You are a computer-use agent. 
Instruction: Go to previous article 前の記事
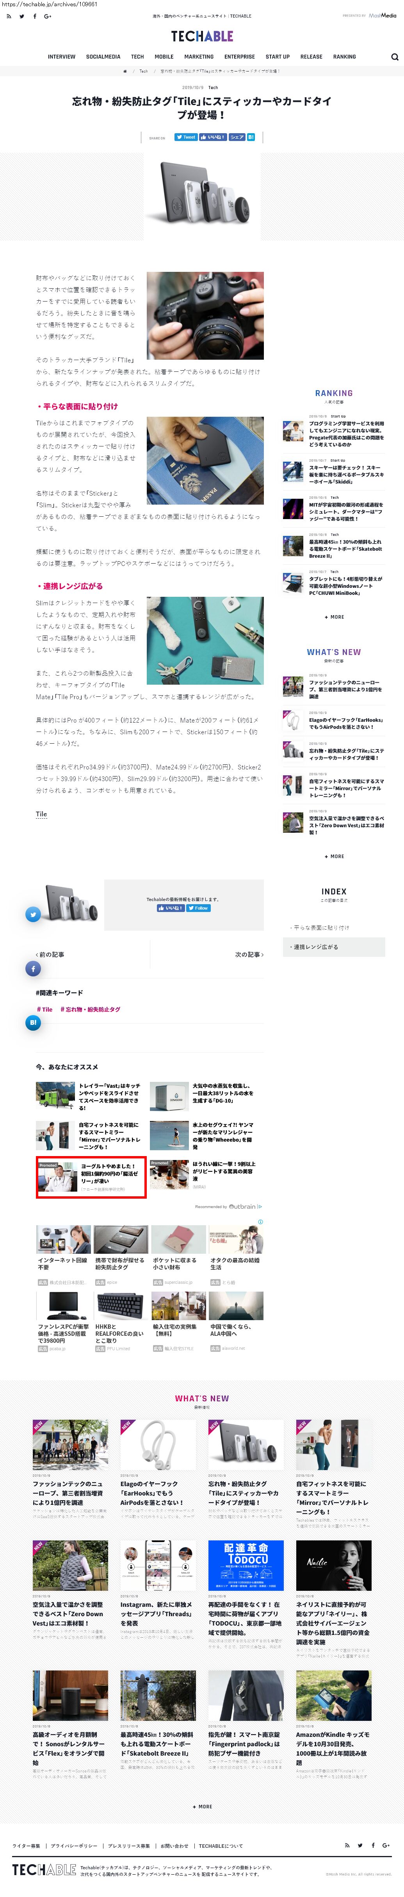tap(50, 955)
